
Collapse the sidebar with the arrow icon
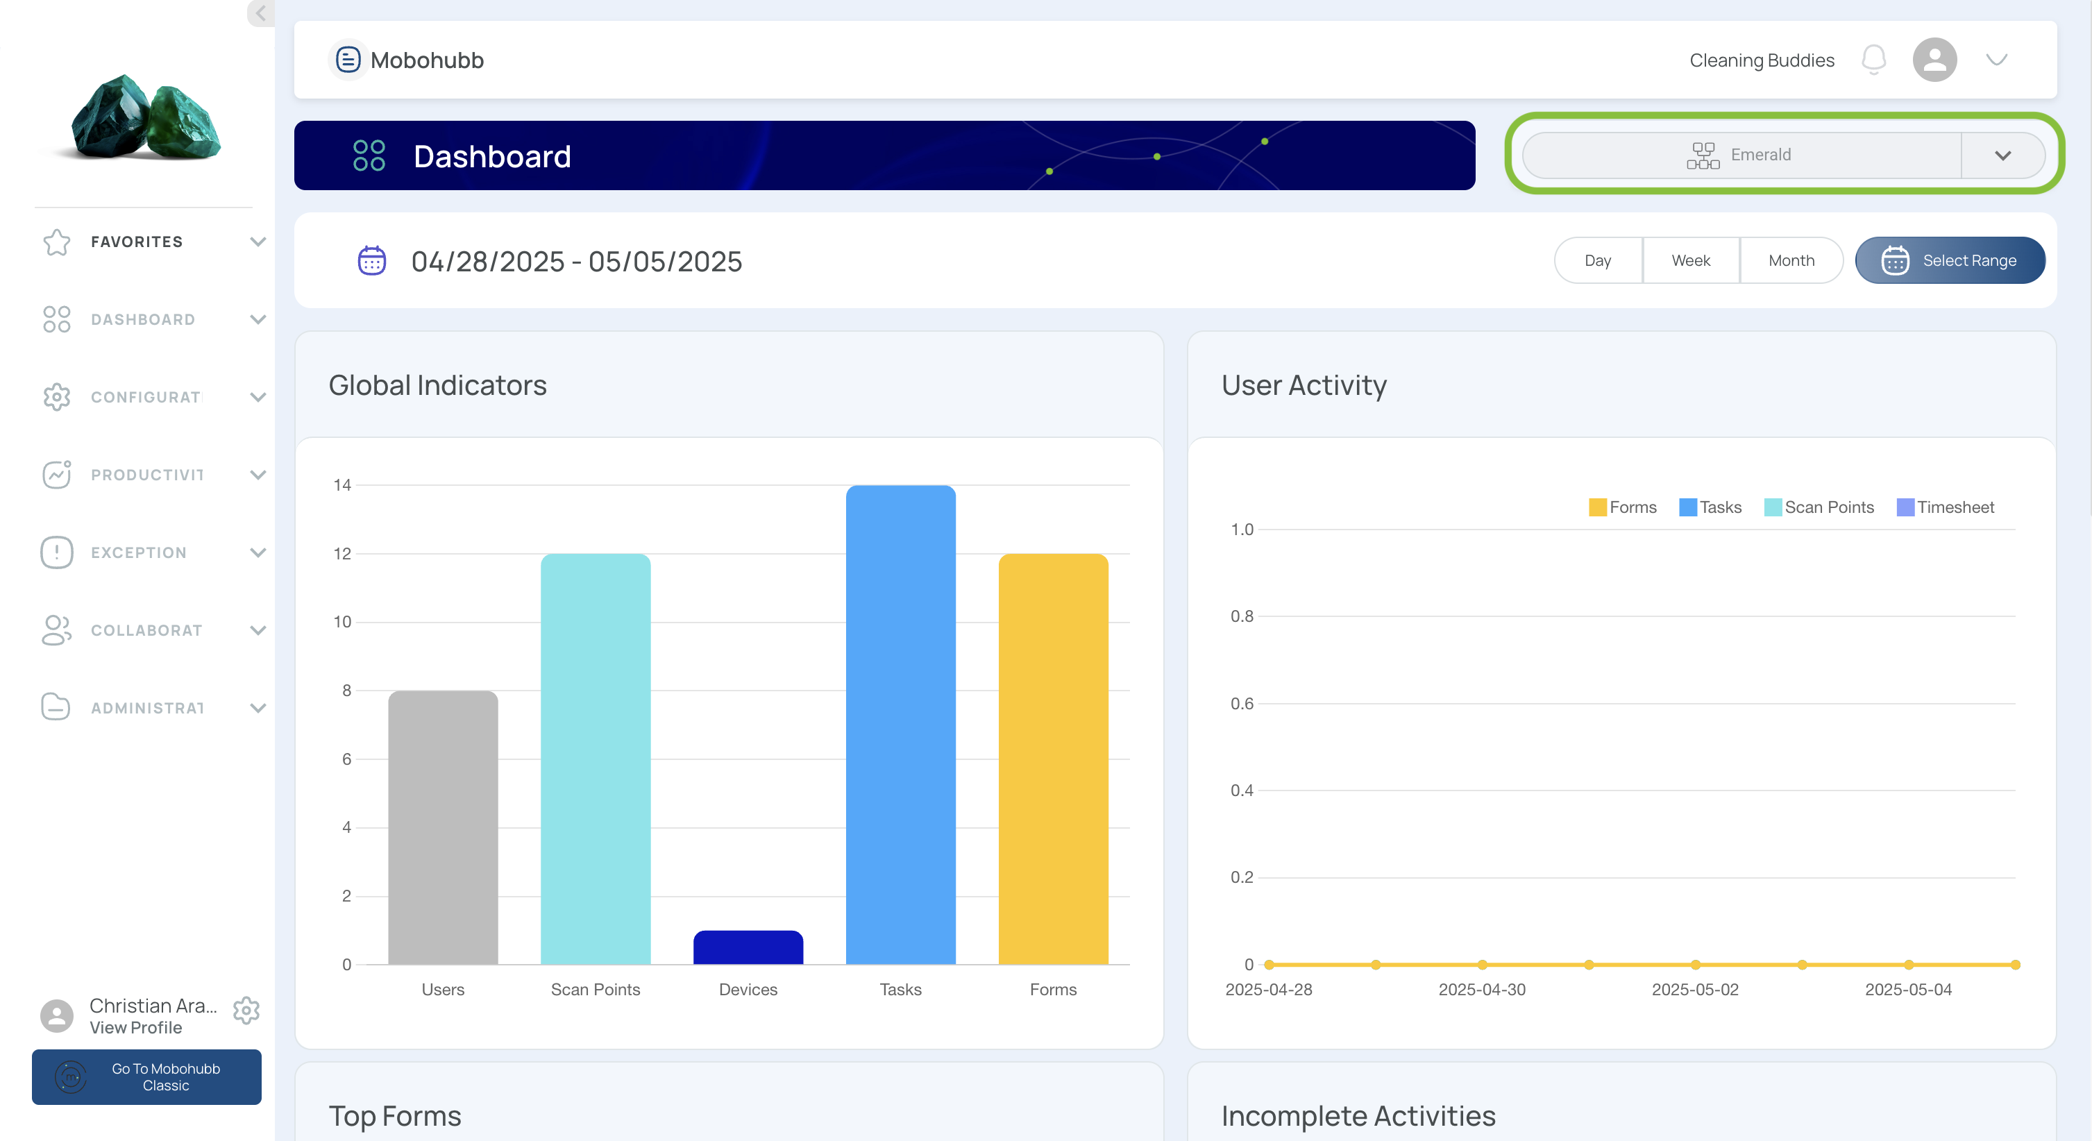click(x=261, y=13)
